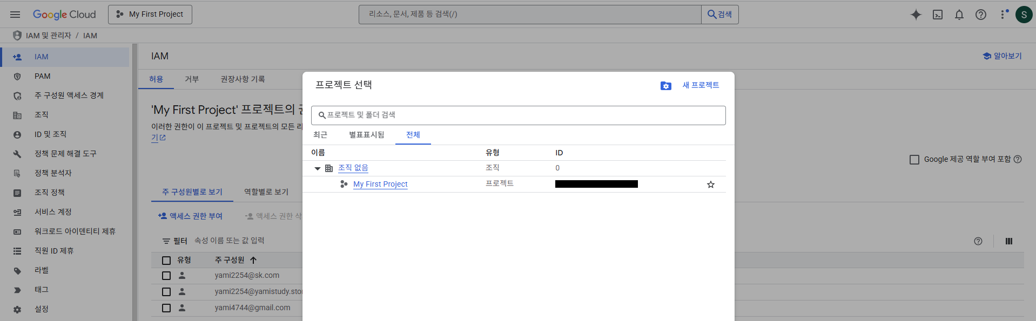The height and width of the screenshot is (321, 1036).
Task: Open the help question mark menu
Action: [x=981, y=15]
